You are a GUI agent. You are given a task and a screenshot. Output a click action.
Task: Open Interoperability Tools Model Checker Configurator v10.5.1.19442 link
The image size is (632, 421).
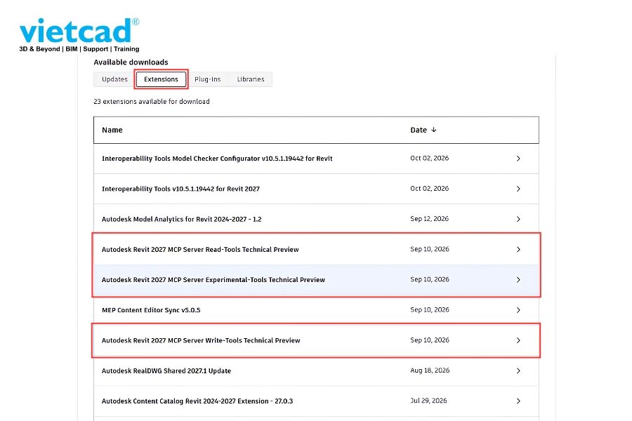tap(217, 159)
